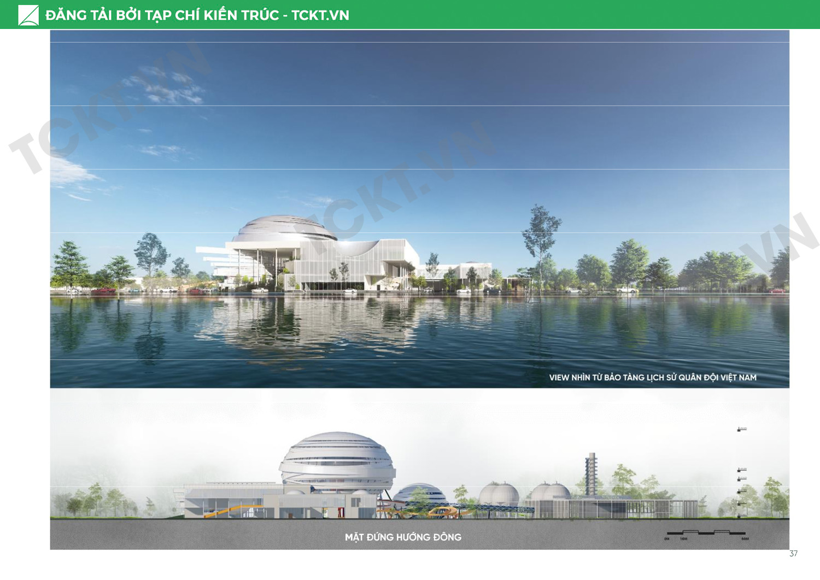Select the caption 'VIEW NHÌN TỪ BẢO TÀNG LỊCH SỬ QUÂN ĐỘI VIỆT NAM'
Image resolution: width=820 pixels, height=580 pixels.
click(652, 378)
